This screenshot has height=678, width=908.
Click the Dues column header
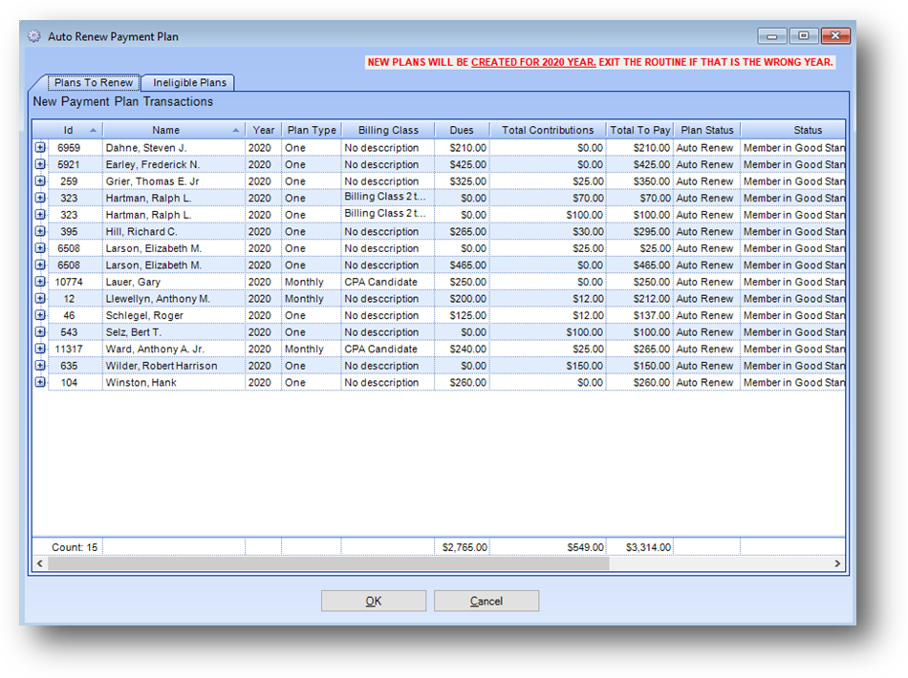coord(462,130)
